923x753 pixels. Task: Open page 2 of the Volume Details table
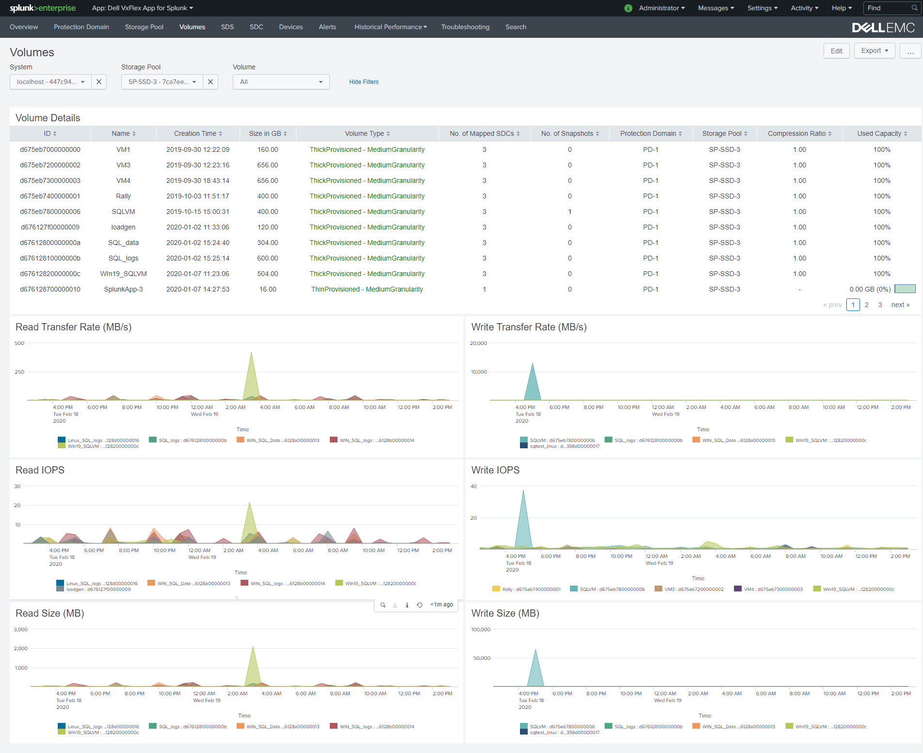[866, 305]
